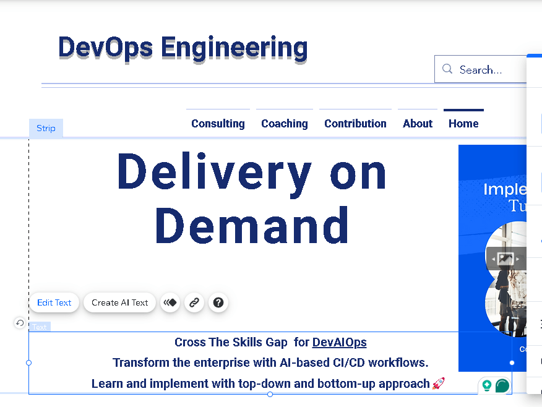Image resolution: width=542 pixels, height=407 pixels.
Task: Click the blue slideshow banner image
Action: 493,258
